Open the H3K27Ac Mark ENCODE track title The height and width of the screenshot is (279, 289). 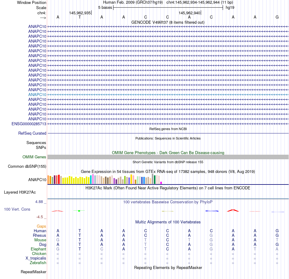[168, 188]
